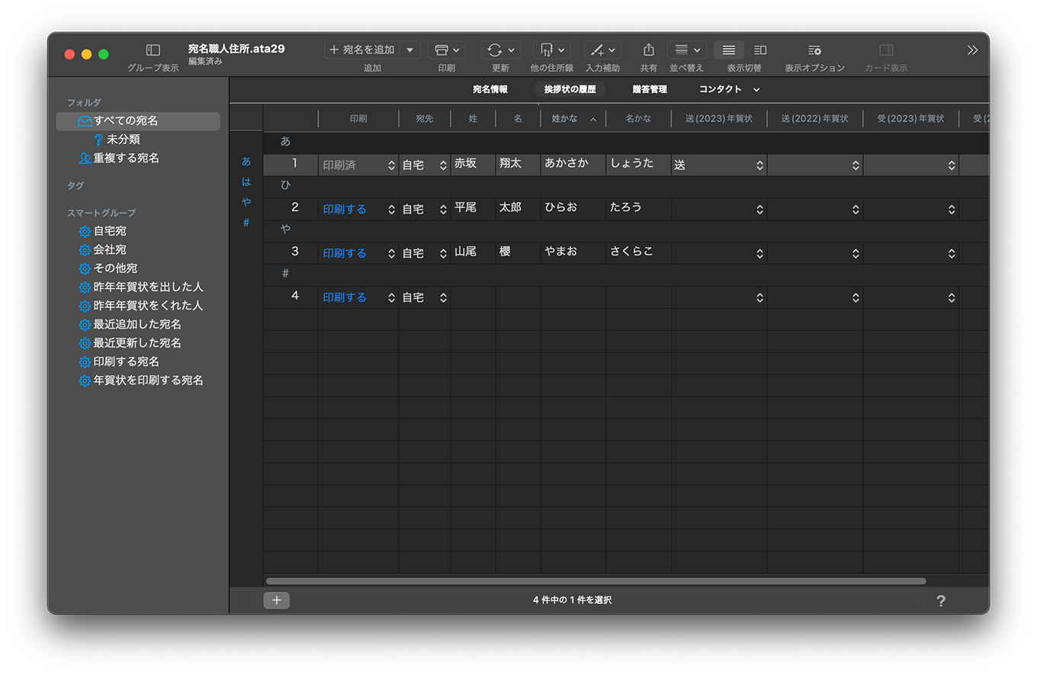Click the 受(2023)年賀状 column header
This screenshot has width=1037, height=677.
click(911, 119)
